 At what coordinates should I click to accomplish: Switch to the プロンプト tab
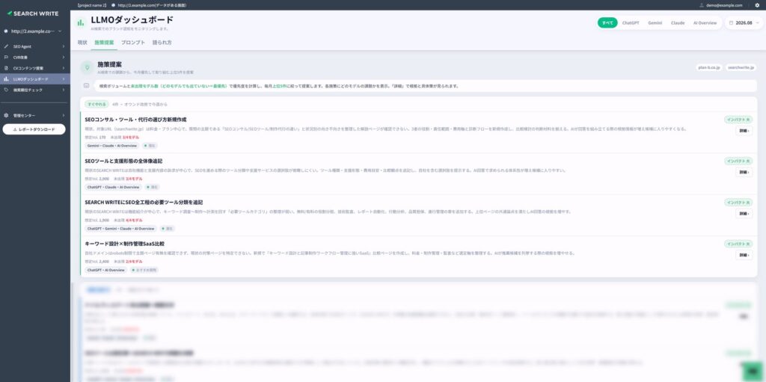[x=133, y=43]
